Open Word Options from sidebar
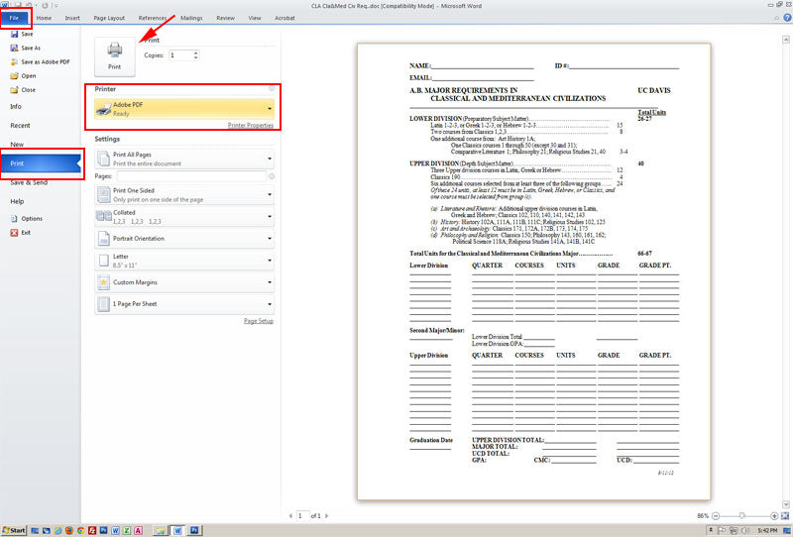Screen dimensions: 793x537 click(x=32, y=218)
